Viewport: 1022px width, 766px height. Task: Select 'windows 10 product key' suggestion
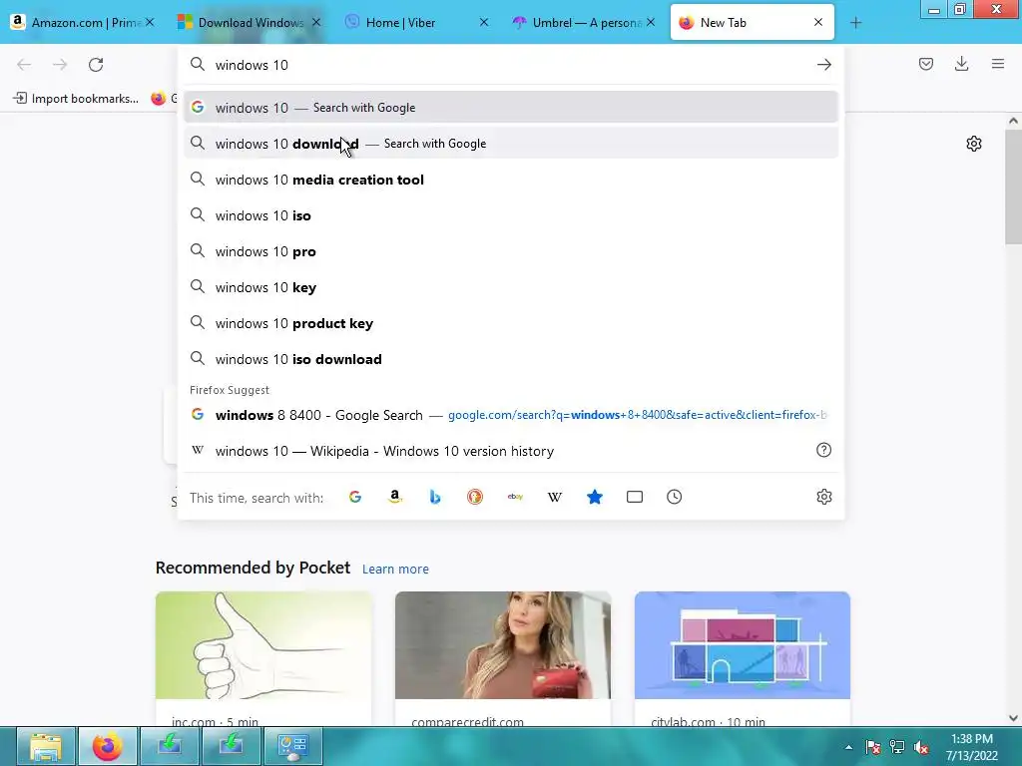coord(511,322)
